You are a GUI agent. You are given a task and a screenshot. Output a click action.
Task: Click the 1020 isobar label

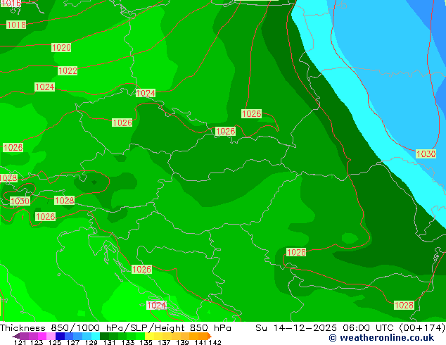(61, 47)
